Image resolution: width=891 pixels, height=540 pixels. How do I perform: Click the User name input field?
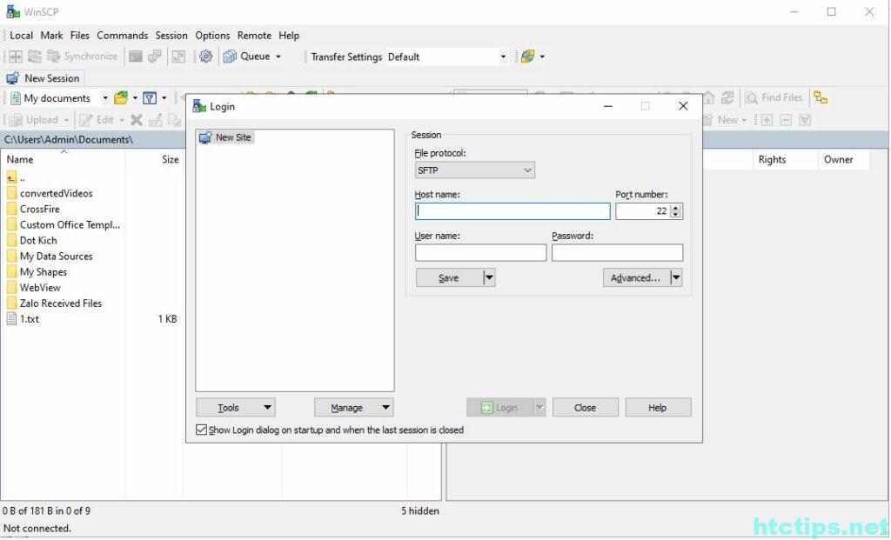point(480,253)
